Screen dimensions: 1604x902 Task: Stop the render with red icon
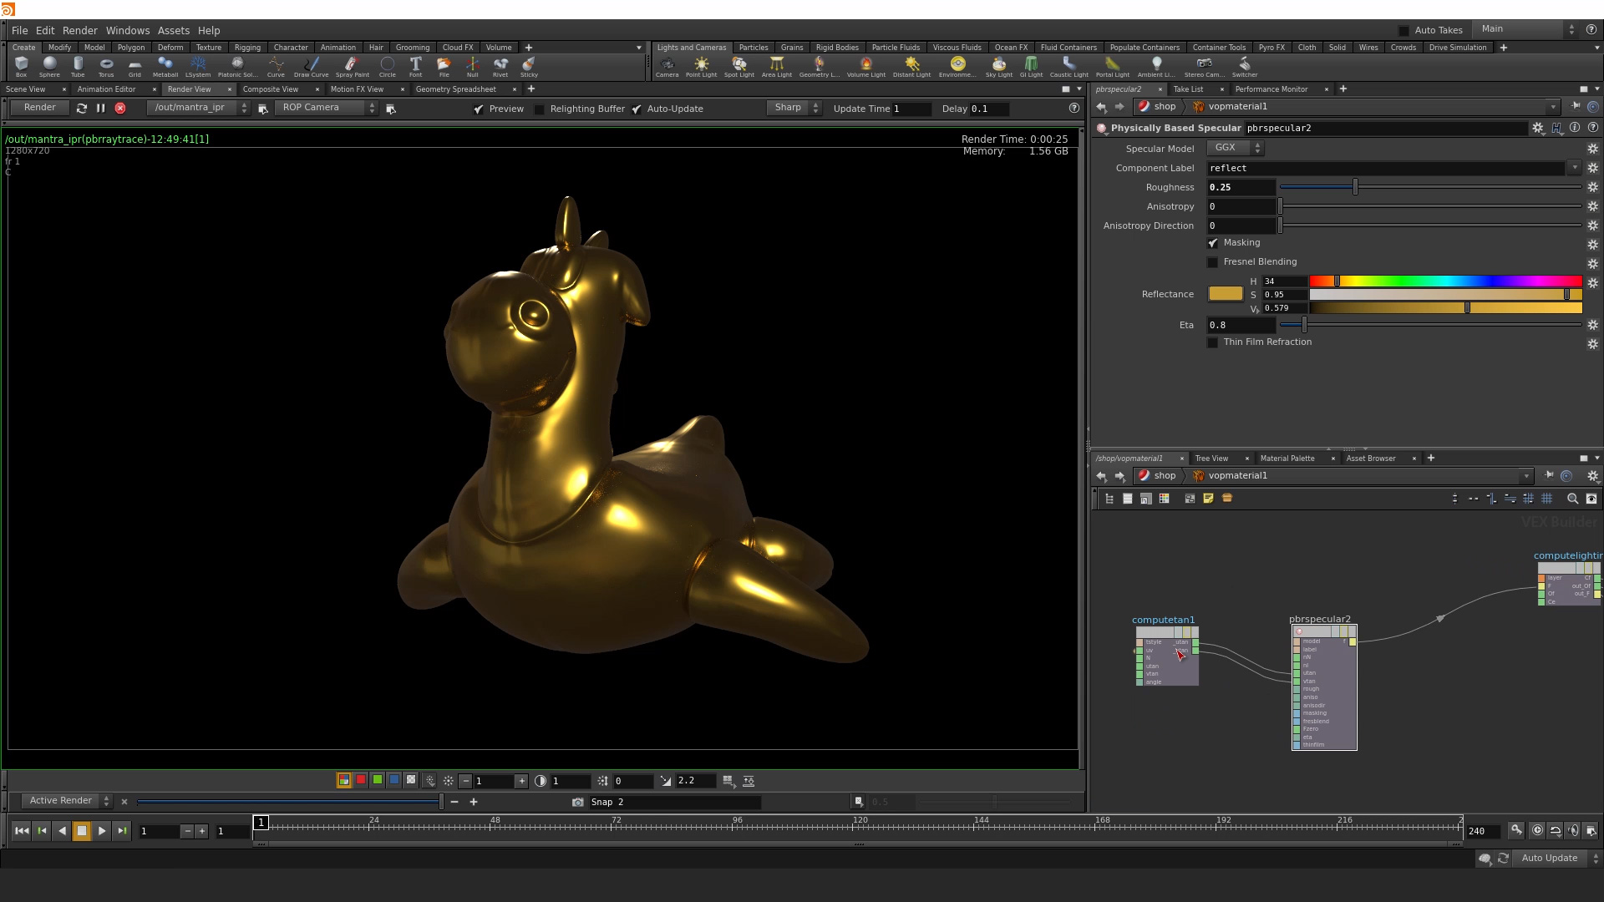120,109
